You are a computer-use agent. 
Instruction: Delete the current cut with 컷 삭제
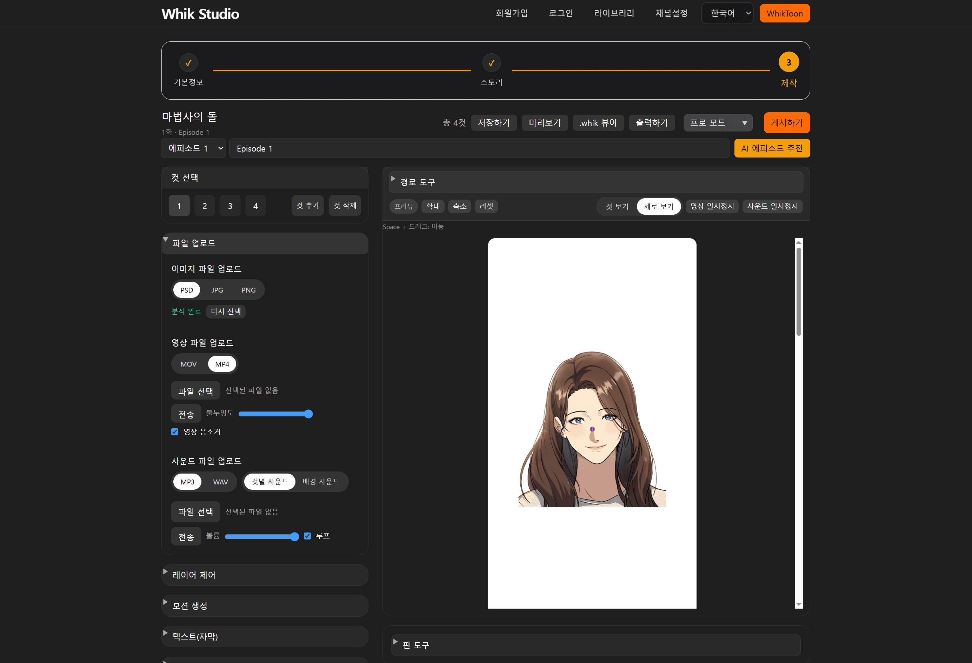pos(344,205)
